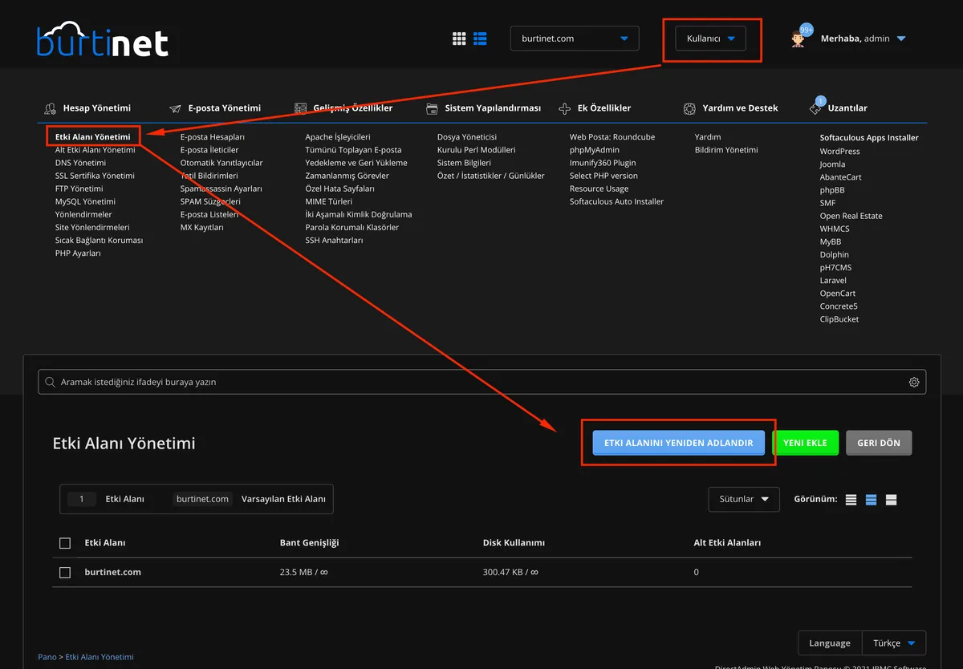This screenshot has width=963, height=669.
Task: Launch the WordPress installer link
Action: click(x=839, y=152)
